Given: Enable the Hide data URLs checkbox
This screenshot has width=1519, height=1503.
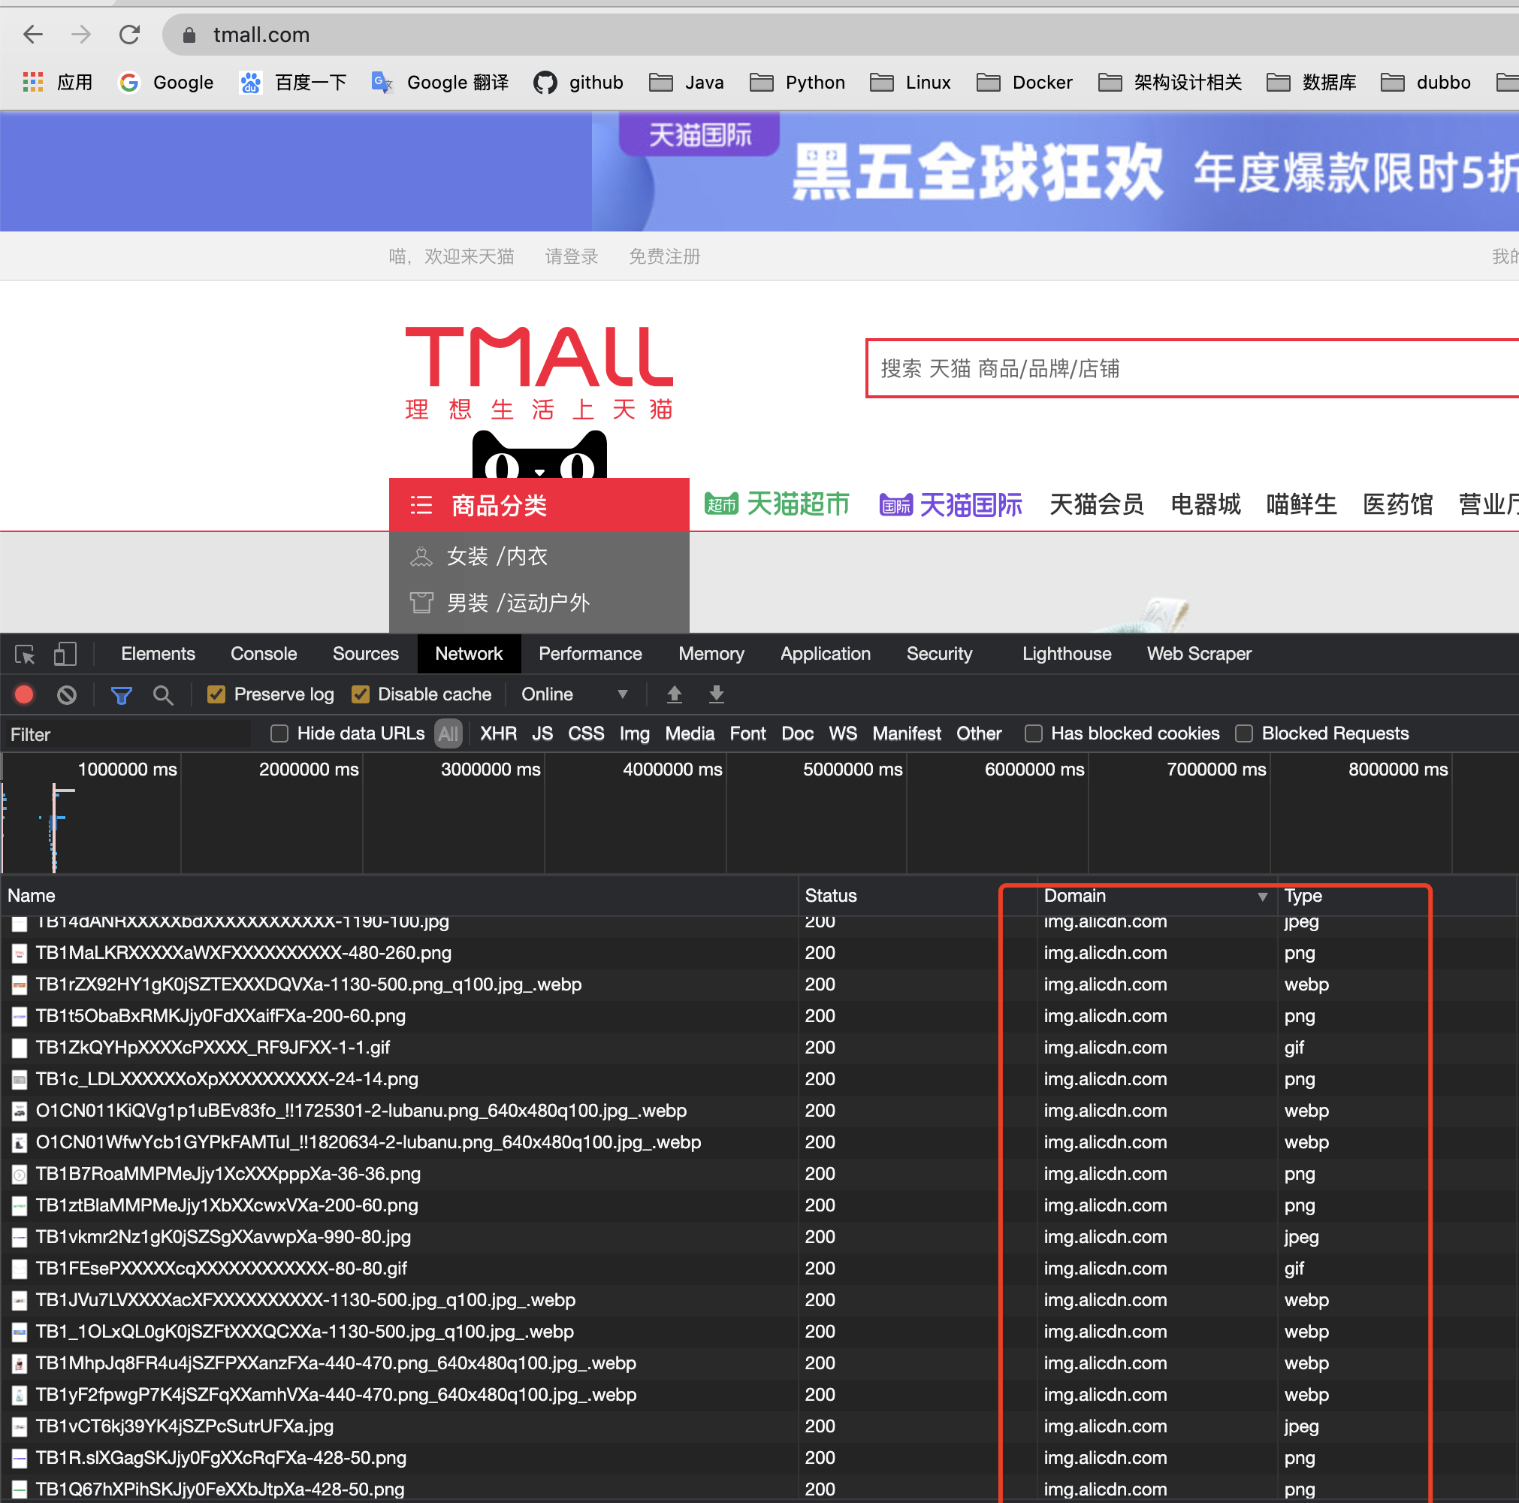Looking at the screenshot, I should [x=279, y=733].
